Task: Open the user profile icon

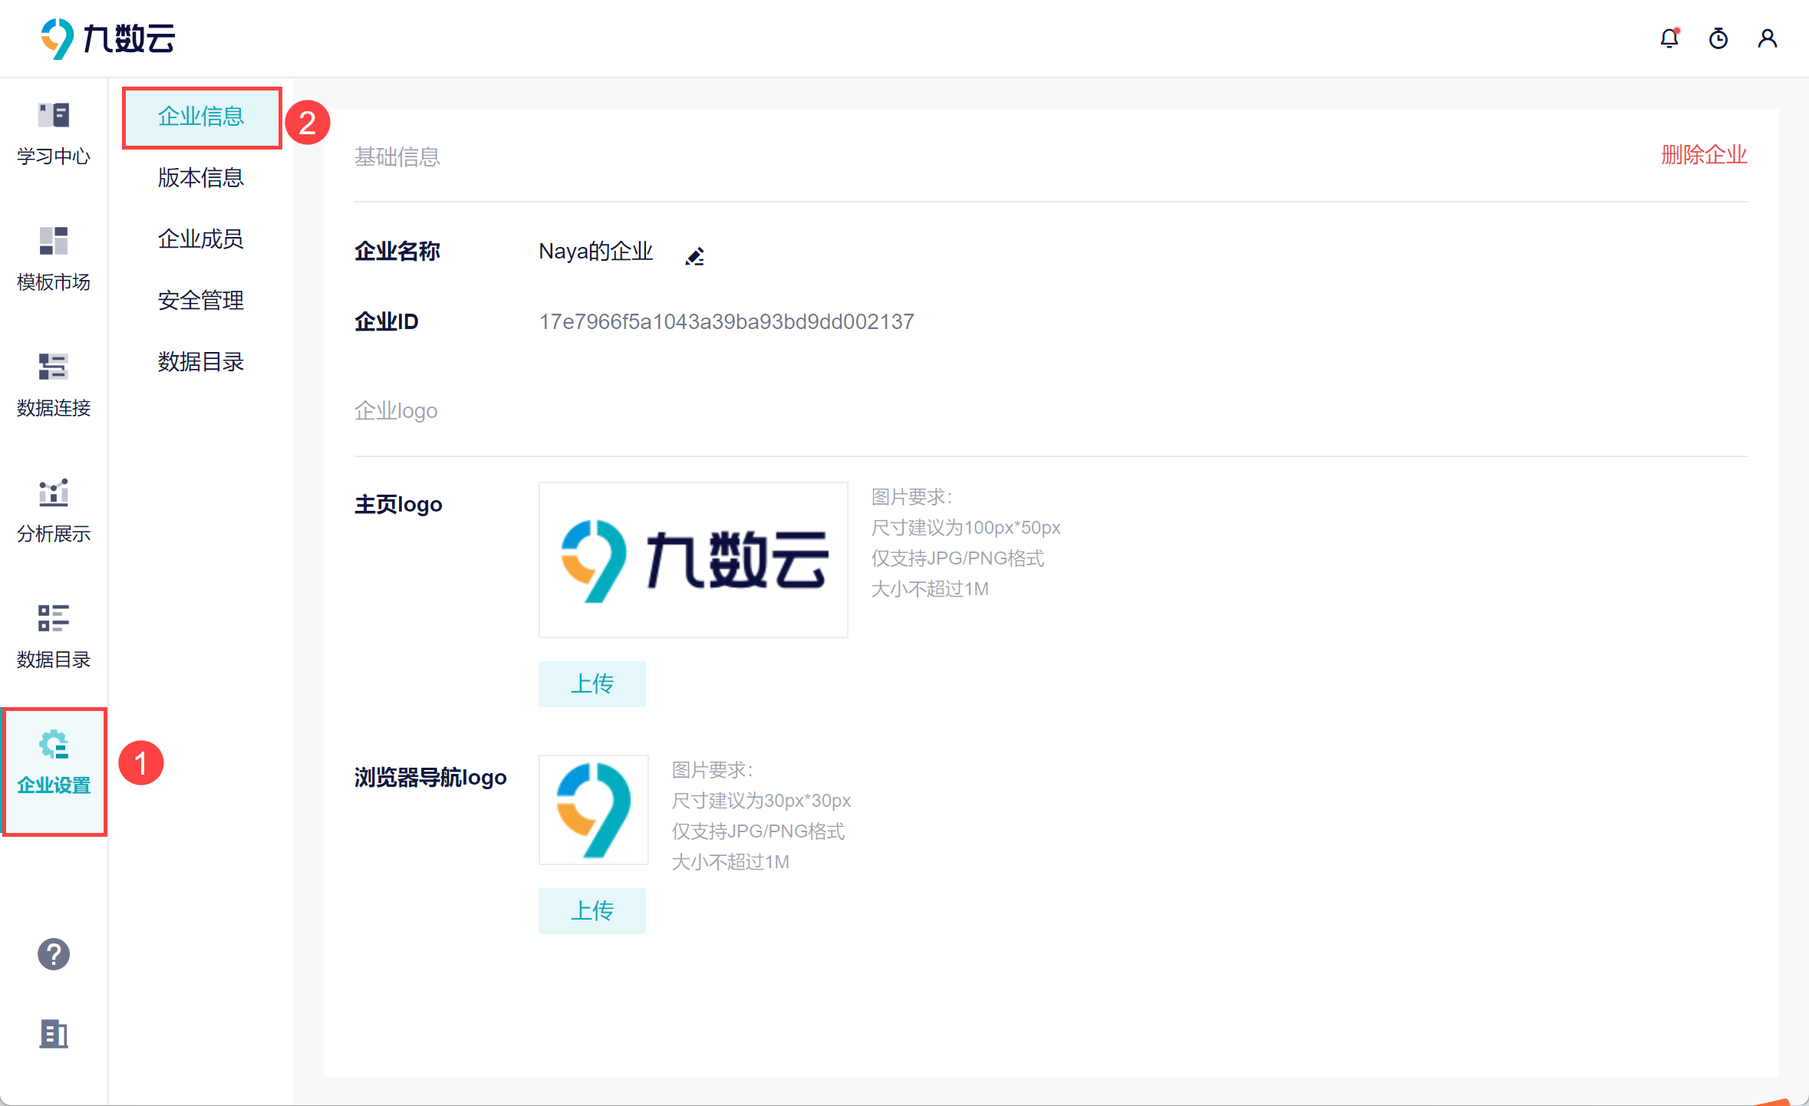Action: coord(1768,38)
